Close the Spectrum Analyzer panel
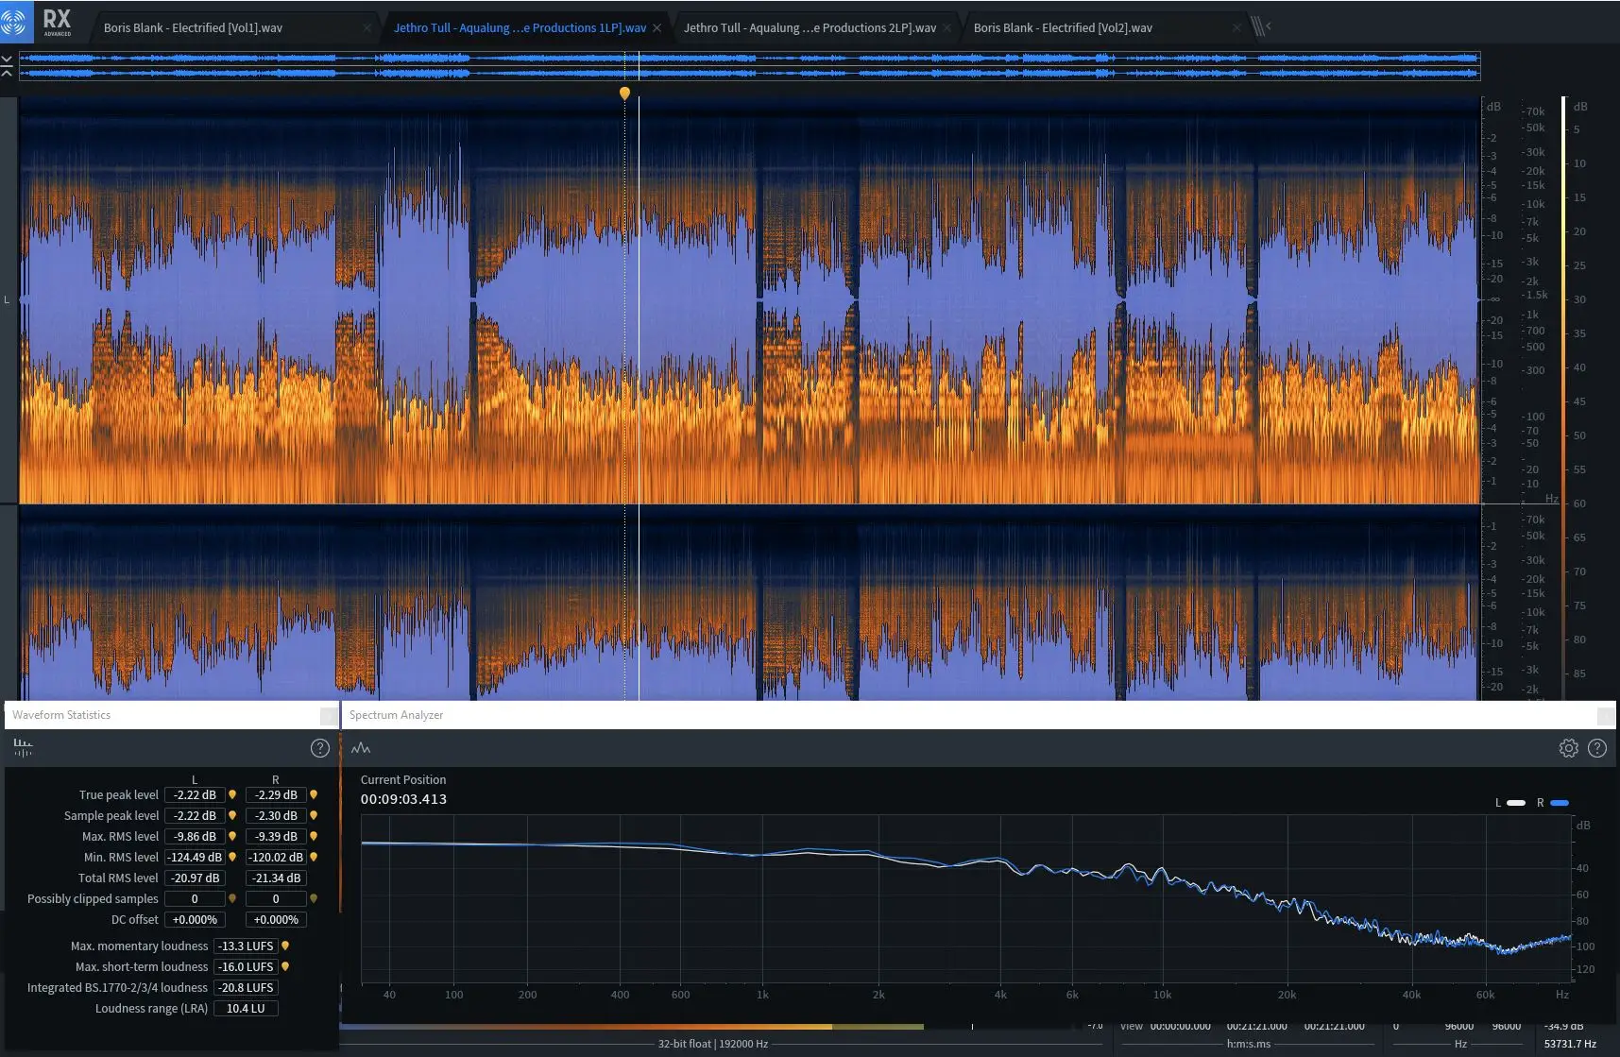 1605,715
